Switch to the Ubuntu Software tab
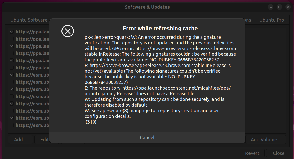Viewport: 294px width, 159px height. tap(29, 20)
